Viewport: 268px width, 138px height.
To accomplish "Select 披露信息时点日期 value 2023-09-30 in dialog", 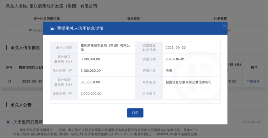I will tap(175, 47).
